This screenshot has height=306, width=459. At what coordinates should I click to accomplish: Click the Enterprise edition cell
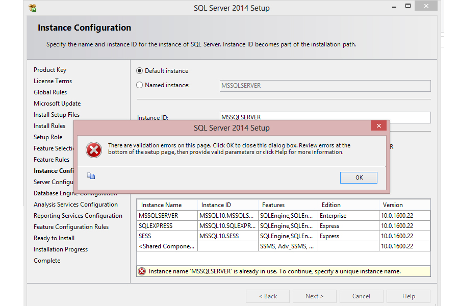pyautogui.click(x=348, y=216)
